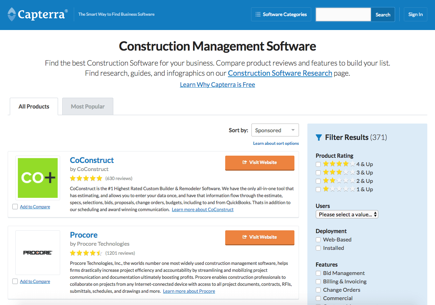Click Learn about sort options link
Screen dimensions: 435x305
[276, 143]
